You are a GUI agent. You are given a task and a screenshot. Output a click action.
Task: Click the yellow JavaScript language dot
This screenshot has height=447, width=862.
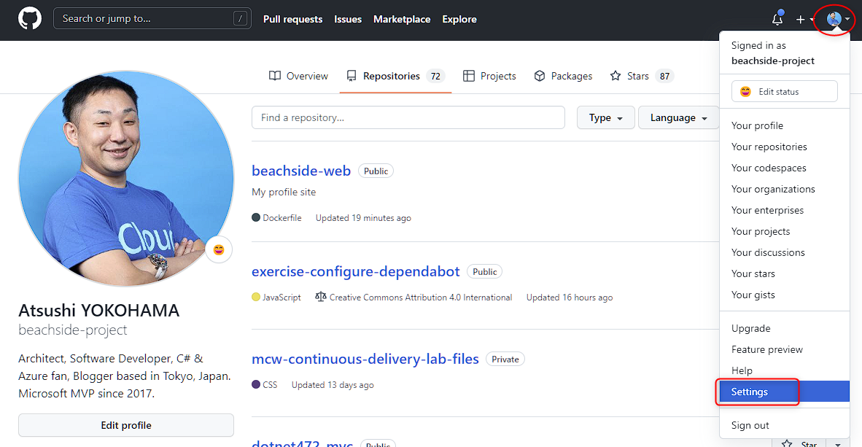[x=256, y=297]
